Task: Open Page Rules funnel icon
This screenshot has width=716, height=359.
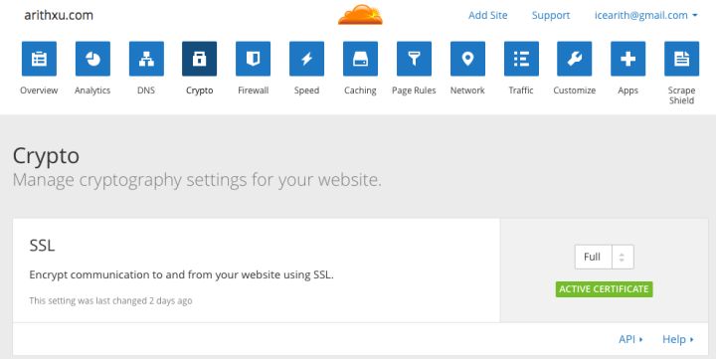Action: coord(414,59)
